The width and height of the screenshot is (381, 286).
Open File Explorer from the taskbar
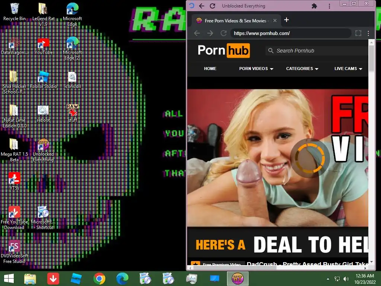30,279
